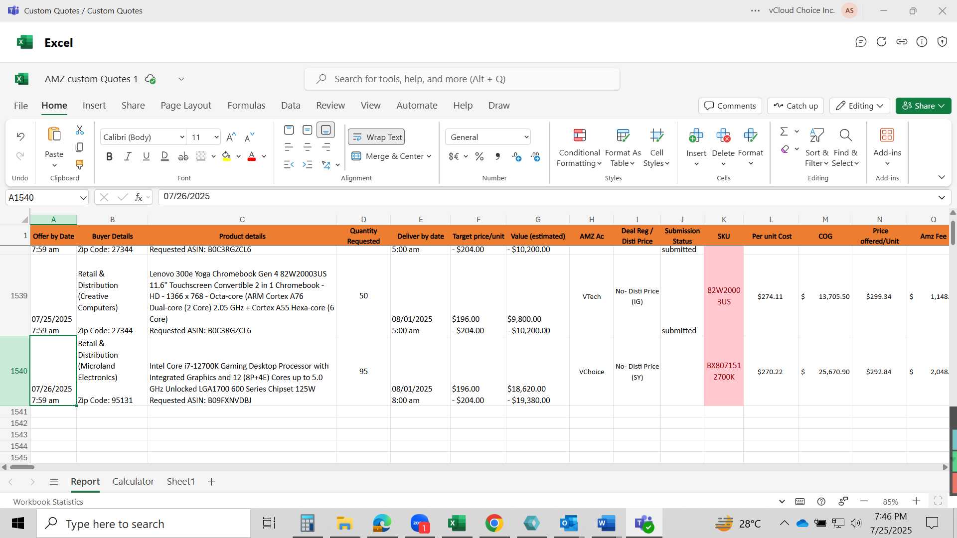Decrease font size with smaller A
Viewport: 957px width, 538px height.
(250, 137)
